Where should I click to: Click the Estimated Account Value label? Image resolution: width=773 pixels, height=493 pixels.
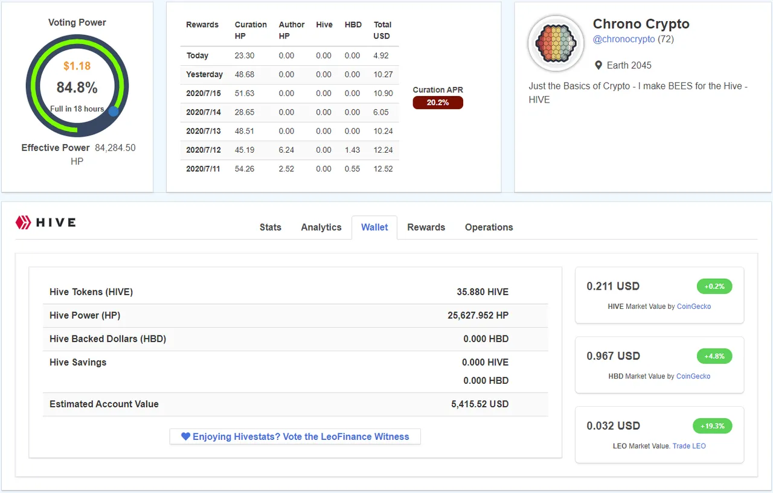point(104,404)
